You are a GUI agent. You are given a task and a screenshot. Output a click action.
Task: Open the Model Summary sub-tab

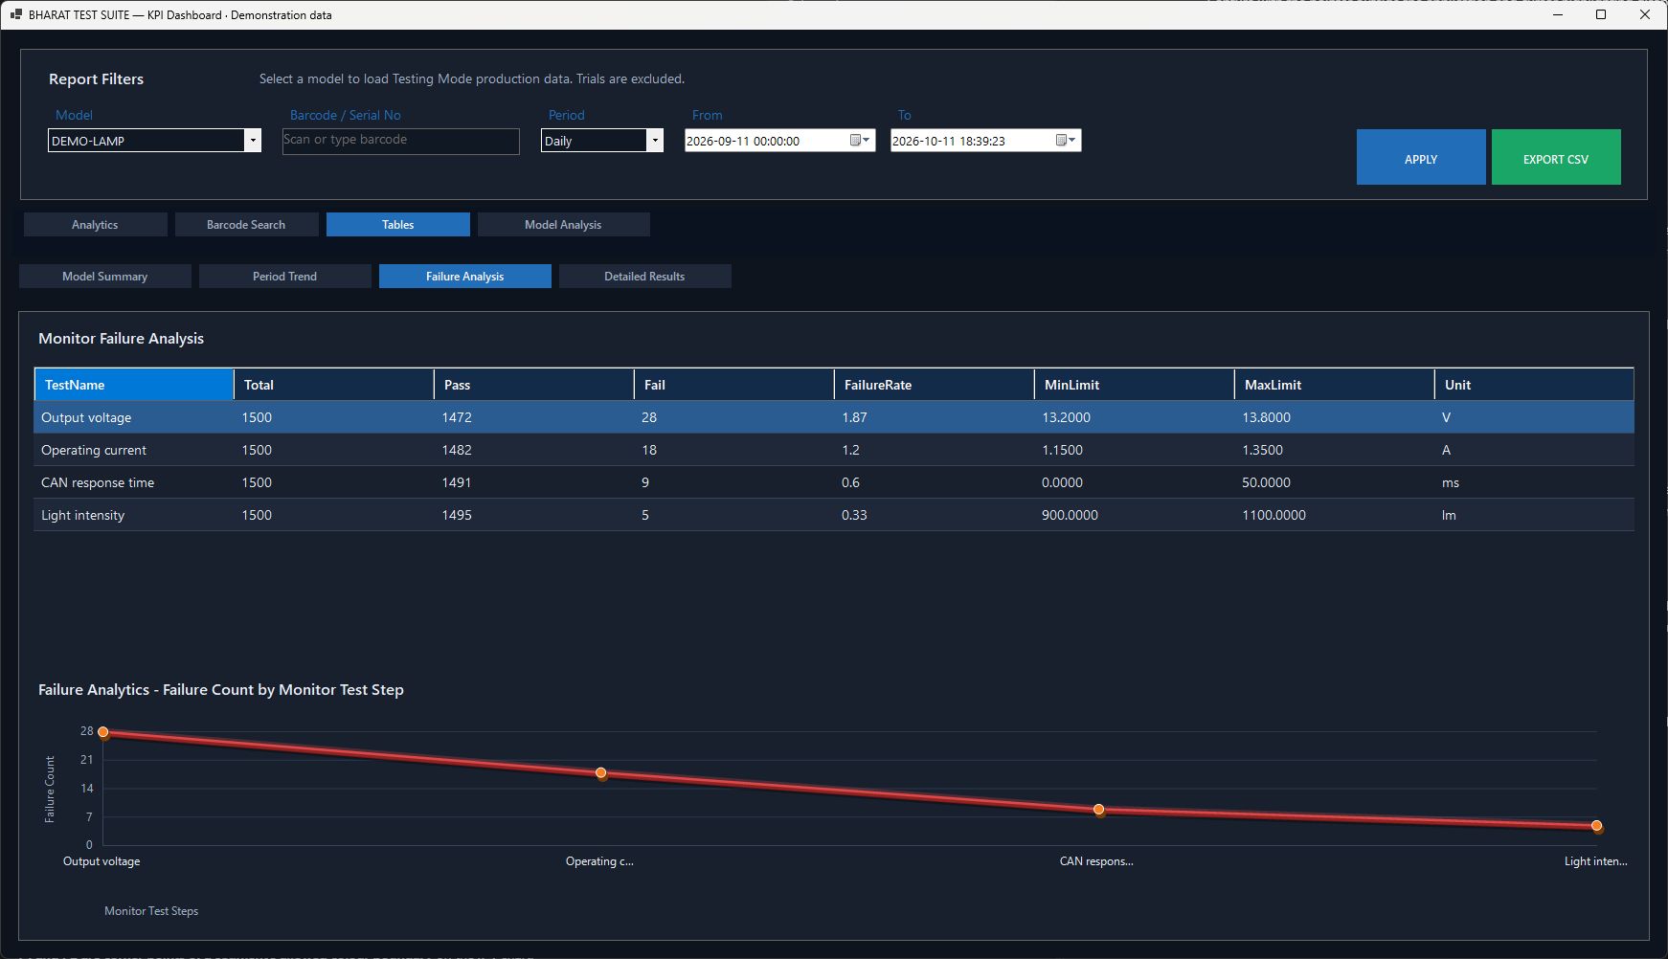[x=105, y=277]
